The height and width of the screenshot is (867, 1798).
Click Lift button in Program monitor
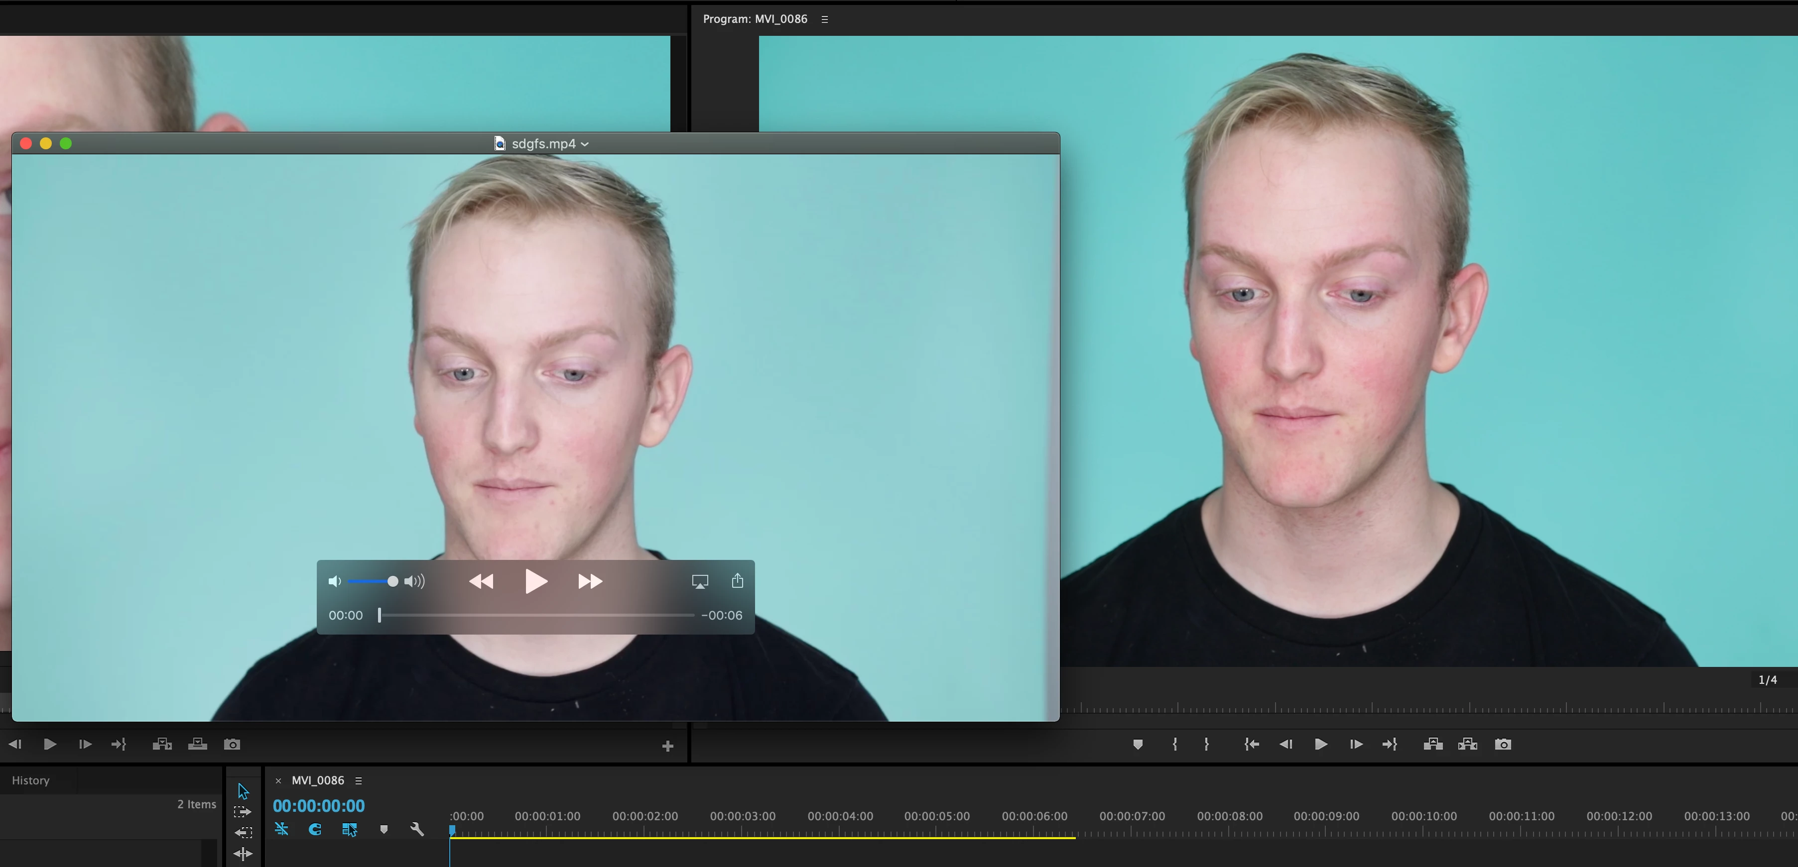[1433, 744]
